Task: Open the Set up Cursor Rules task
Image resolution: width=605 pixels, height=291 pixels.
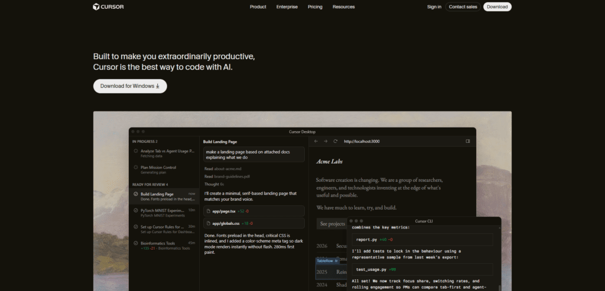Action: click(x=164, y=229)
